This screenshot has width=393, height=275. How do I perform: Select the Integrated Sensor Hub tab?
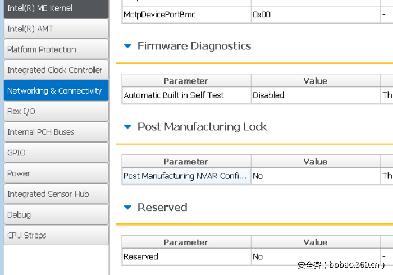(x=54, y=194)
